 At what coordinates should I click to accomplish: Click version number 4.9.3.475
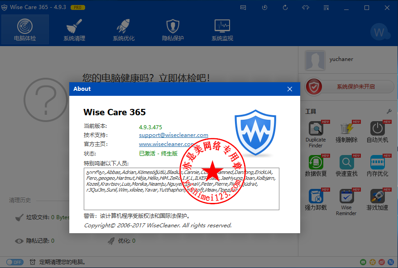(x=150, y=127)
